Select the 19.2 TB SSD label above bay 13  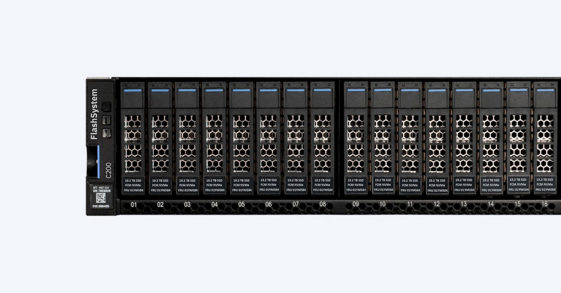pos(464,180)
